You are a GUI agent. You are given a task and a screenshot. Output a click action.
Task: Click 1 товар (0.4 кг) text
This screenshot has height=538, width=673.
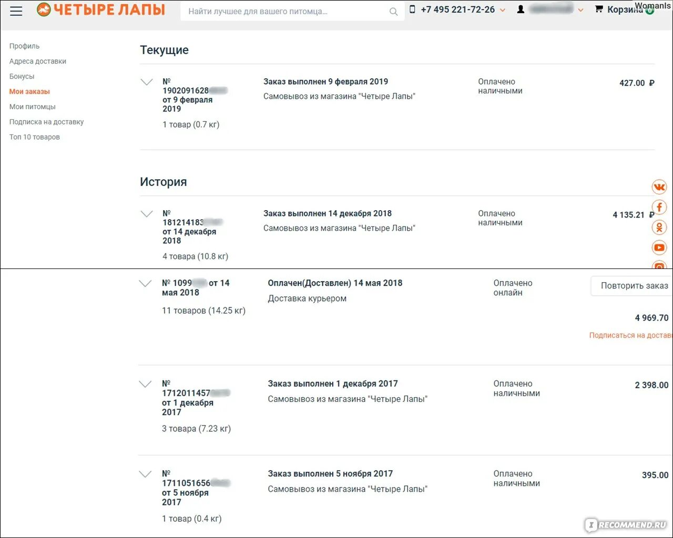click(x=191, y=519)
